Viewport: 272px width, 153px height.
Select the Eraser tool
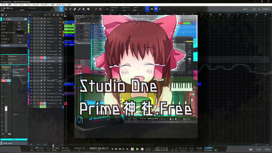pyautogui.click(x=75, y=9)
